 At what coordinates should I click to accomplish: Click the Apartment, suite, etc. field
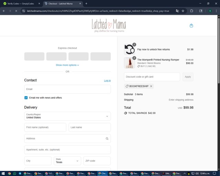[x=67, y=150]
